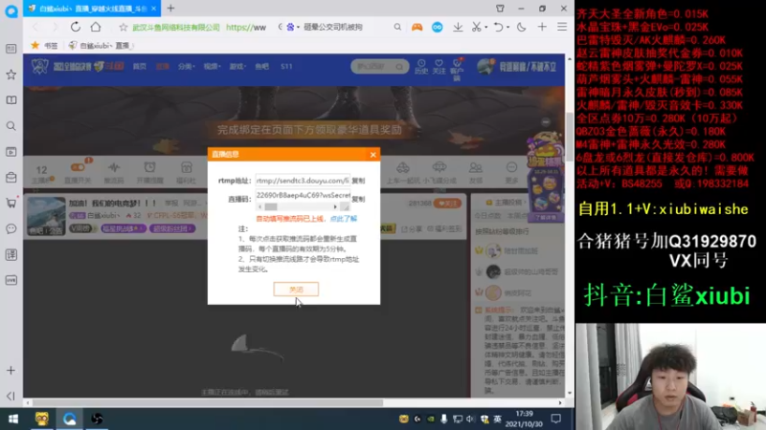Collapse the sidebar with arrow icon
This screenshot has width=766, height=430.
point(11,396)
